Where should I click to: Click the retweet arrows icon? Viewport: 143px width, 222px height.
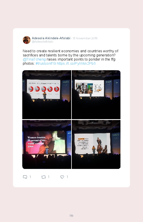tap(43, 177)
